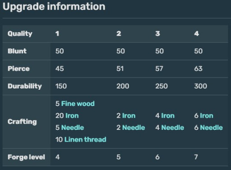Open the 2 Needle link
This screenshot has height=170, width=231.
[x=134, y=128]
